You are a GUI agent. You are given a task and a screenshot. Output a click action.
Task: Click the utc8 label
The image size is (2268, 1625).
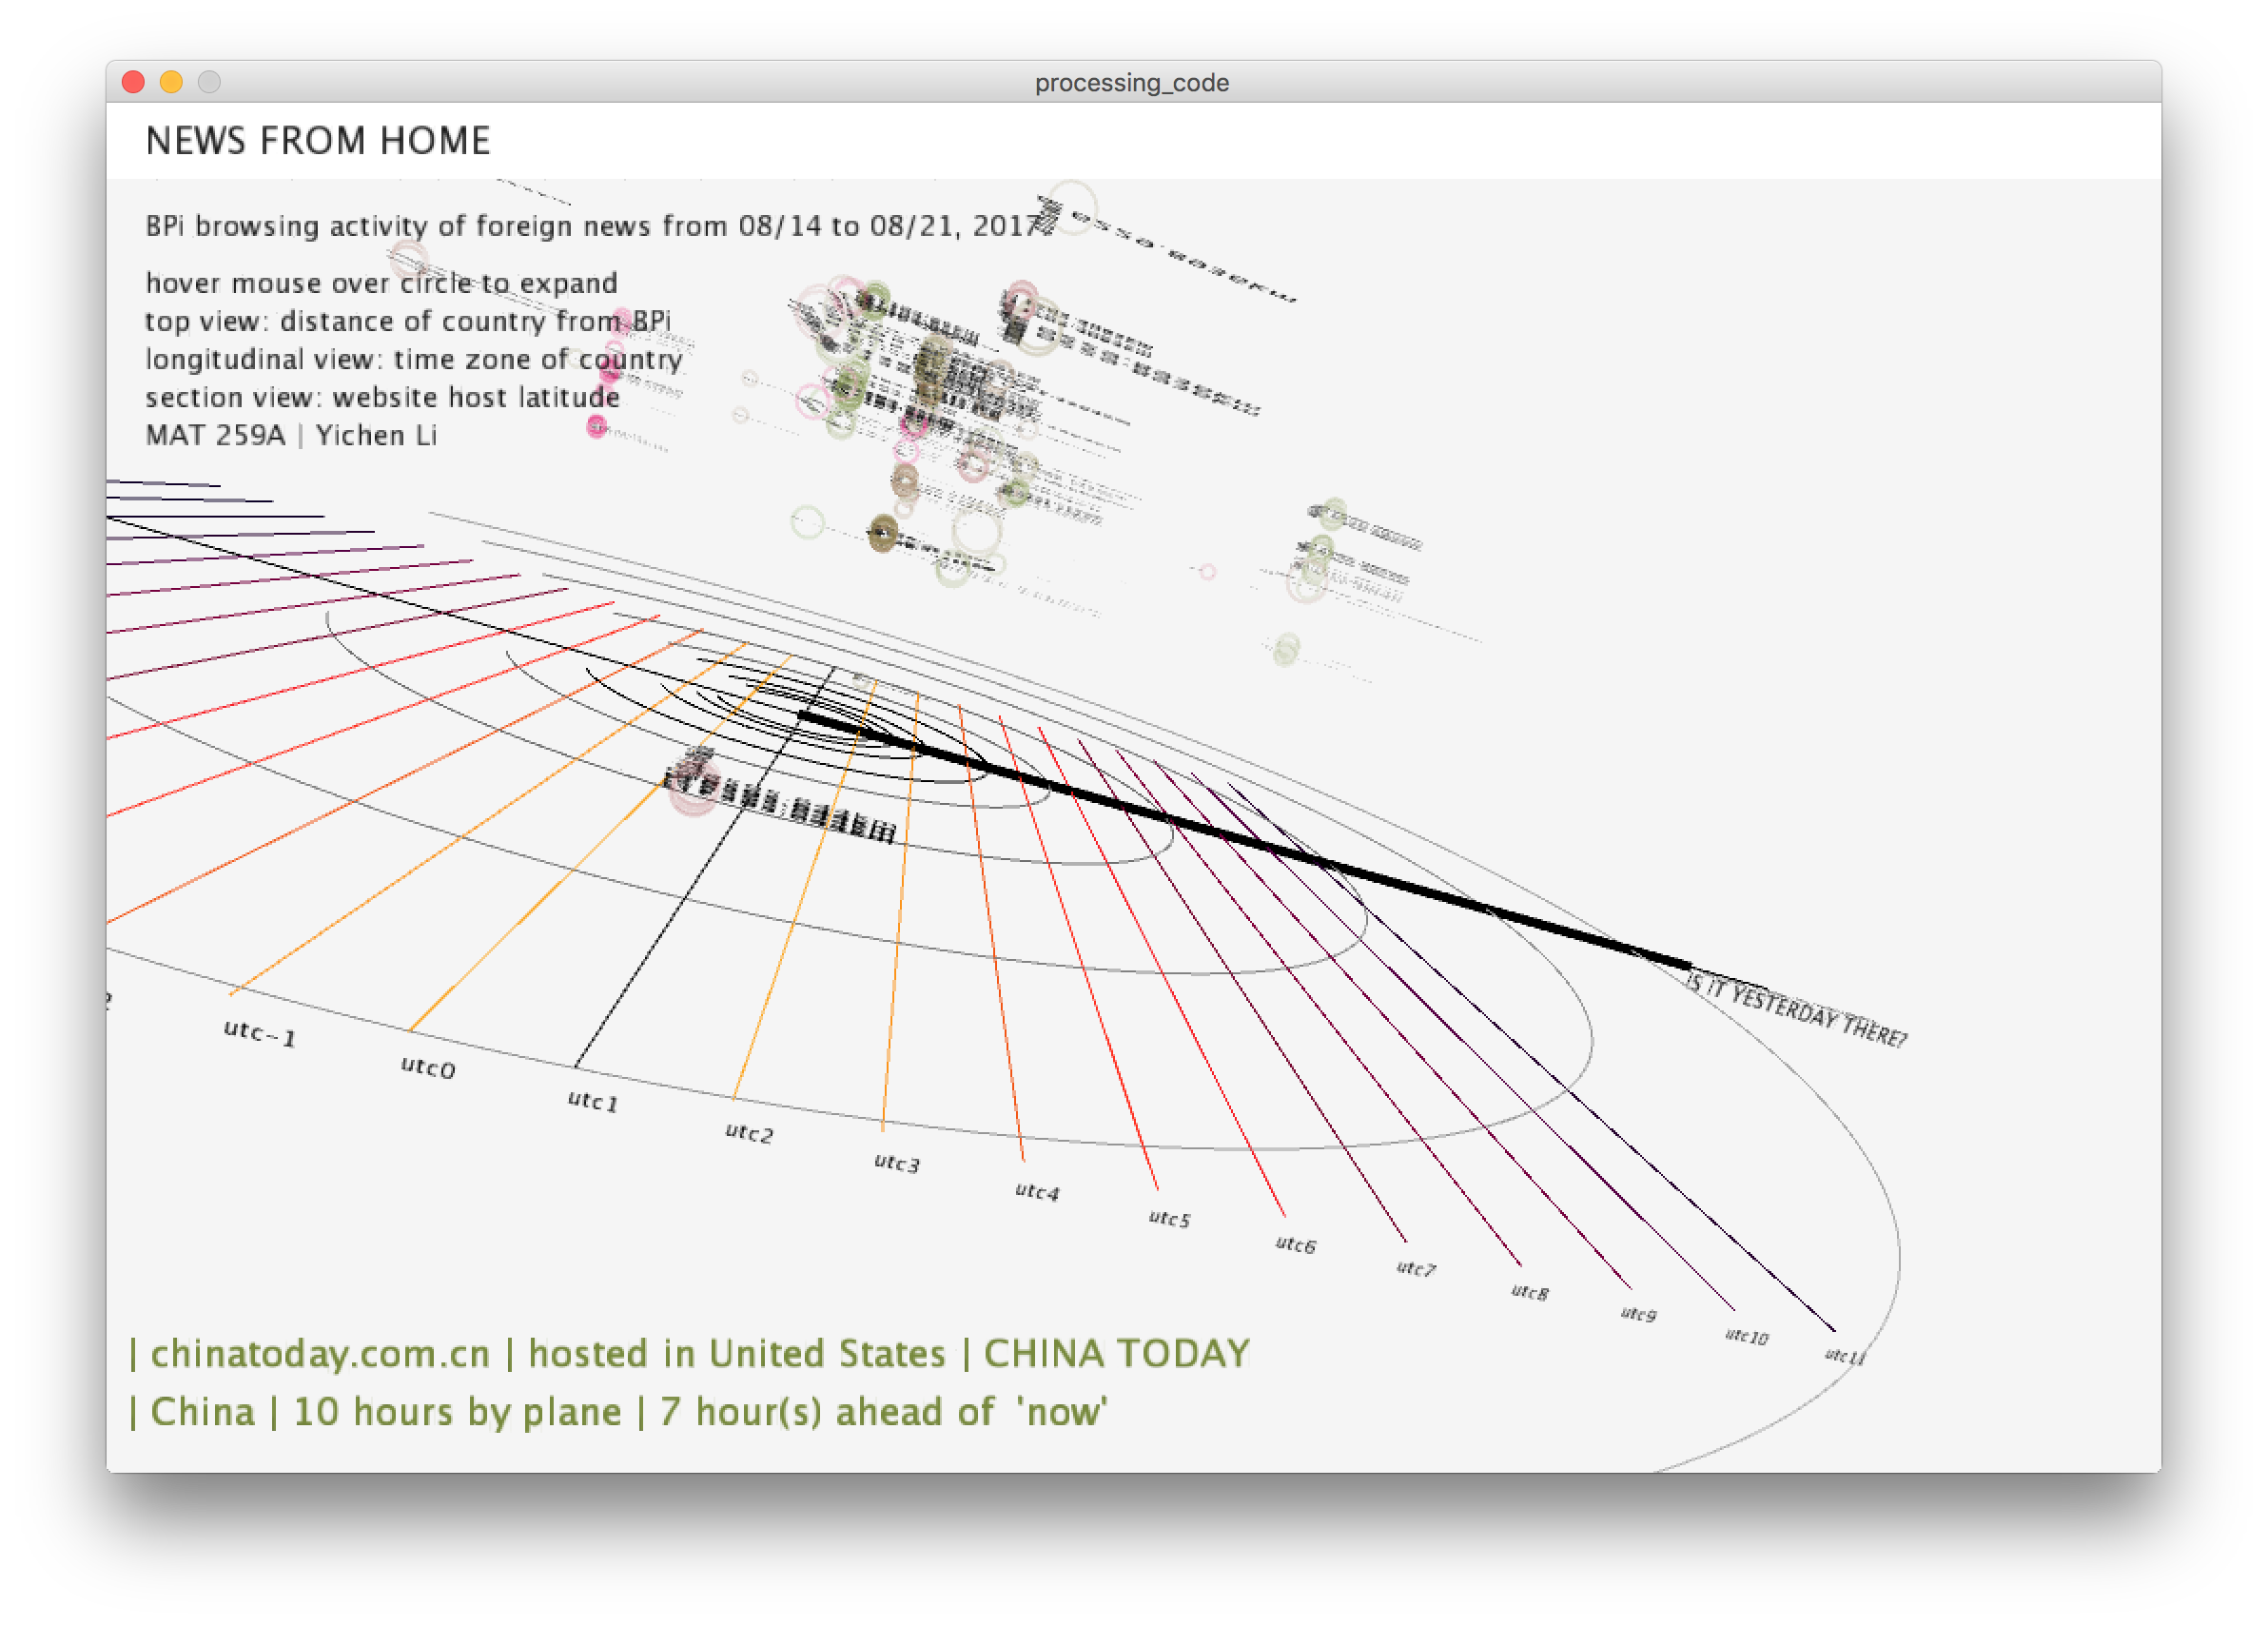(x=1529, y=1292)
